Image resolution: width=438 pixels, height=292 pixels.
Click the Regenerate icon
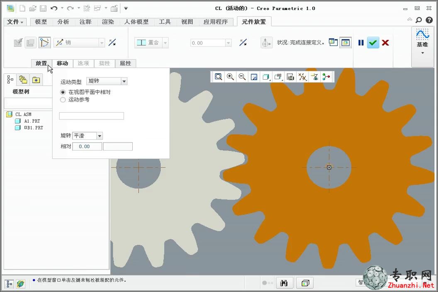point(87,8)
